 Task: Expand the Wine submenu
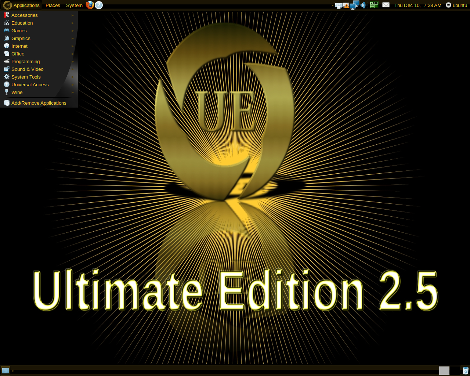39,92
